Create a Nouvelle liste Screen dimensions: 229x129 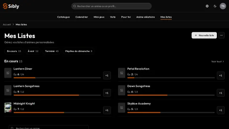pos(204,35)
